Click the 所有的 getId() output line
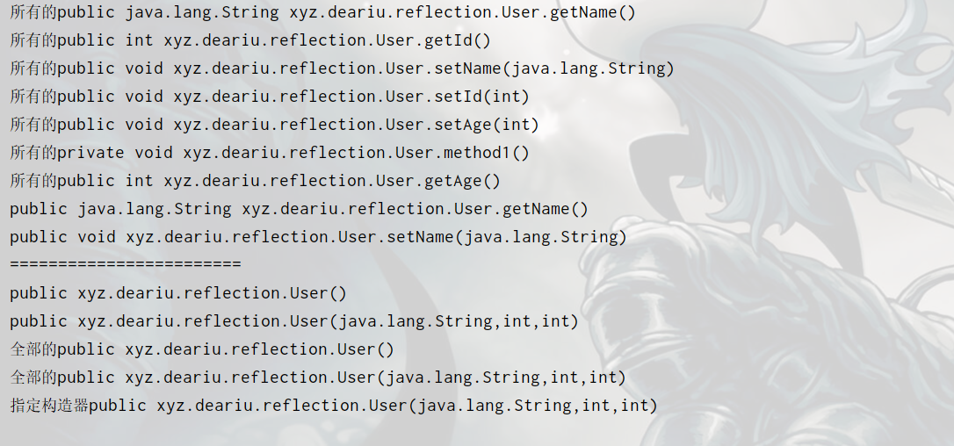The image size is (954, 446). [250, 40]
